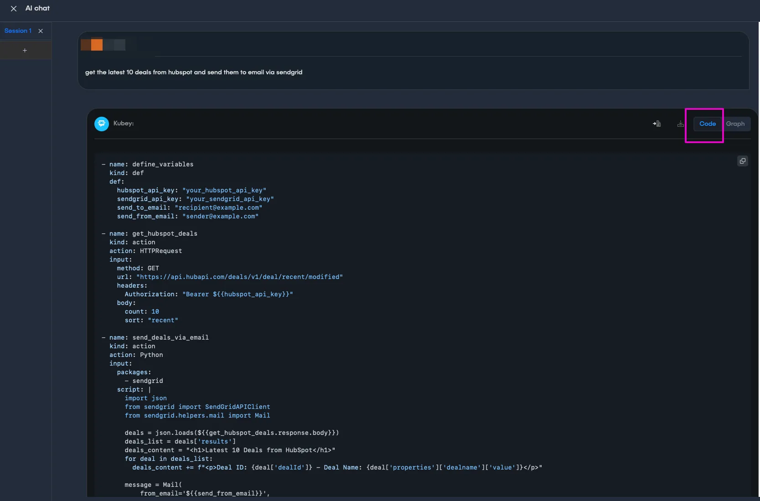Screen dimensions: 760x501
Task: Click the 'method: GET' line
Action: pos(138,268)
